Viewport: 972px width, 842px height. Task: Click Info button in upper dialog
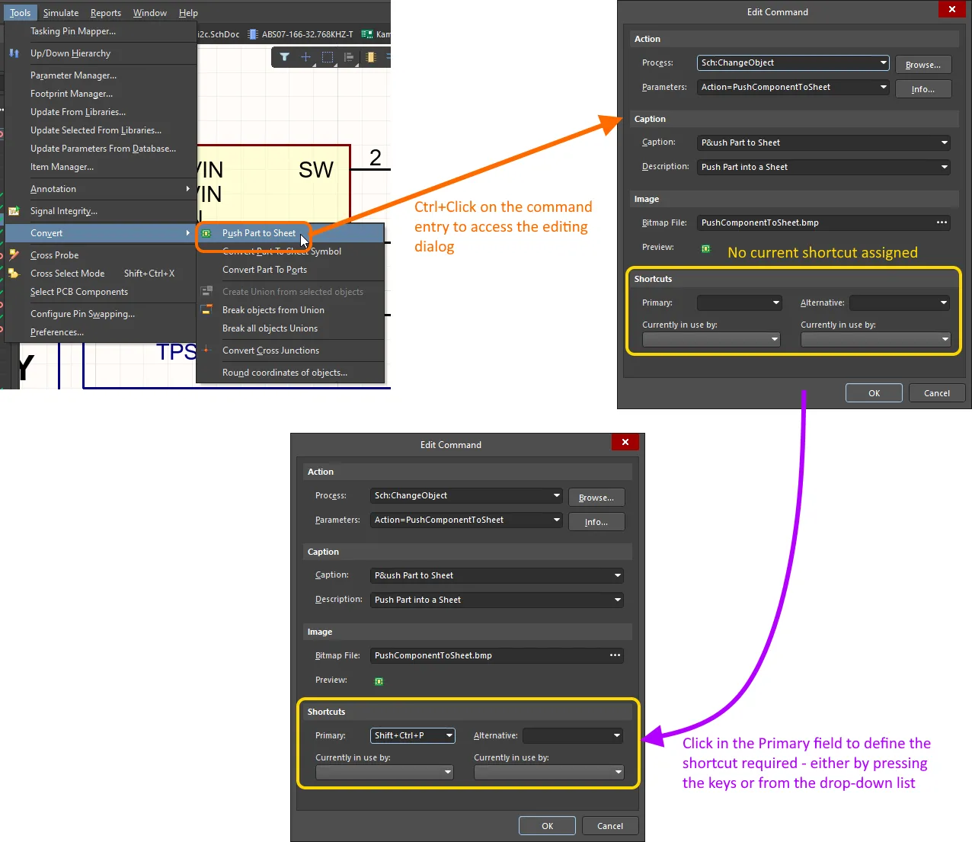(923, 89)
